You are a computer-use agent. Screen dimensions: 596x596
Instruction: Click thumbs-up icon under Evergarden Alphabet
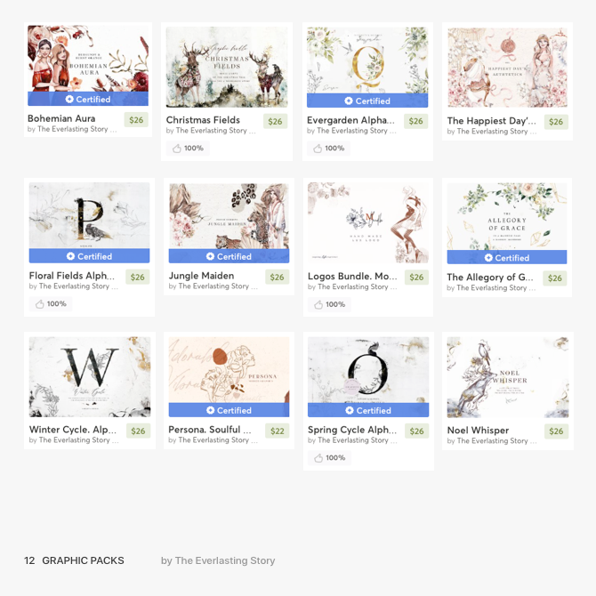click(318, 149)
